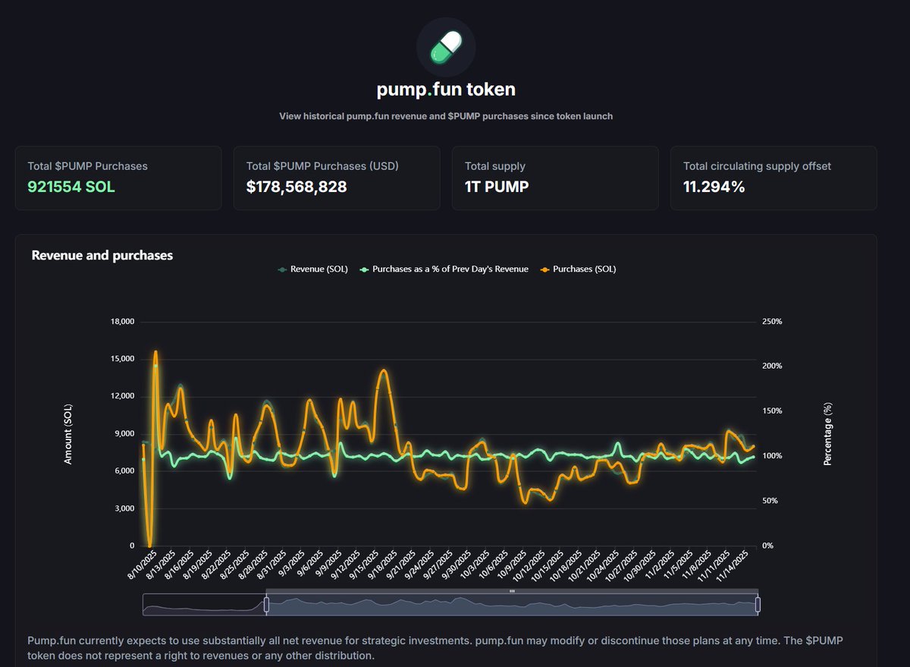Click the 921554 SOL total purchases value
This screenshot has height=667, width=910.
pyautogui.click(x=71, y=186)
